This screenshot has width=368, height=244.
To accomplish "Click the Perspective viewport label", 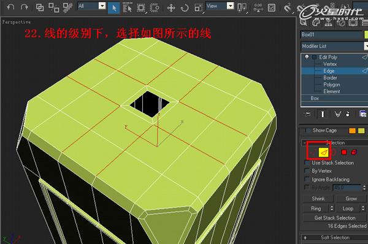I will click(x=17, y=22).
